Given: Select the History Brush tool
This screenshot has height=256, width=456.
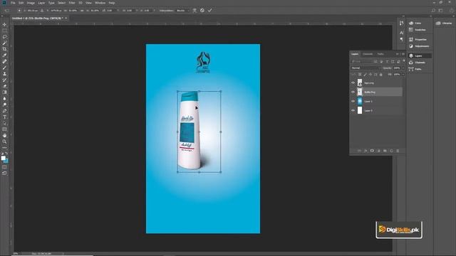Looking at the screenshot, I should (x=4, y=80).
